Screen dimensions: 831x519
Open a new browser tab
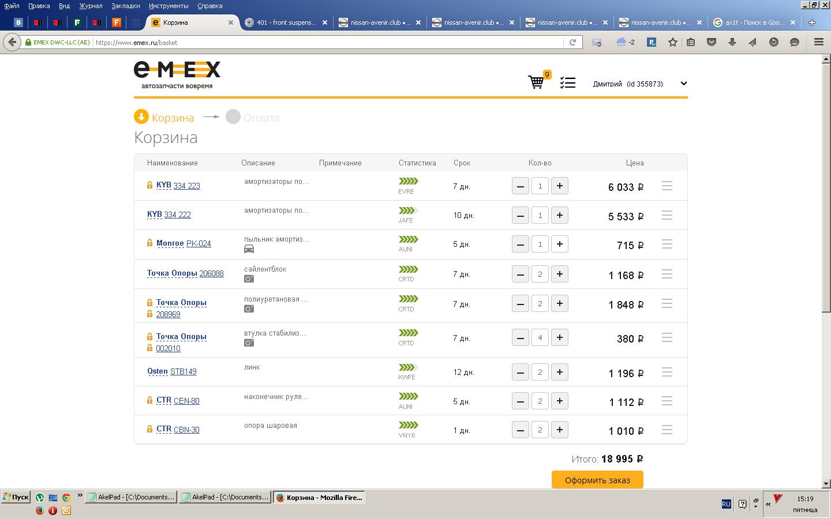812,22
